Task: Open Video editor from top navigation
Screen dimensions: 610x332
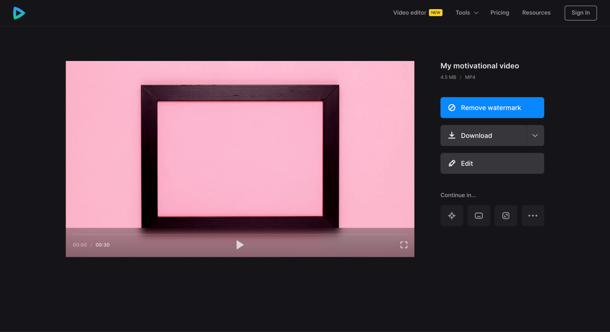Action: pos(410,13)
